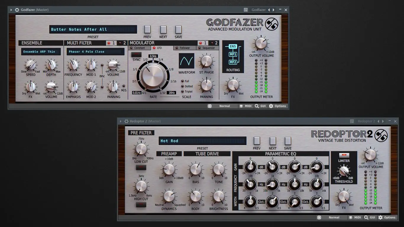Open the preset grid icon in Godfazer's title bar
Screen dimensions: 404x227
click(x=245, y=10)
